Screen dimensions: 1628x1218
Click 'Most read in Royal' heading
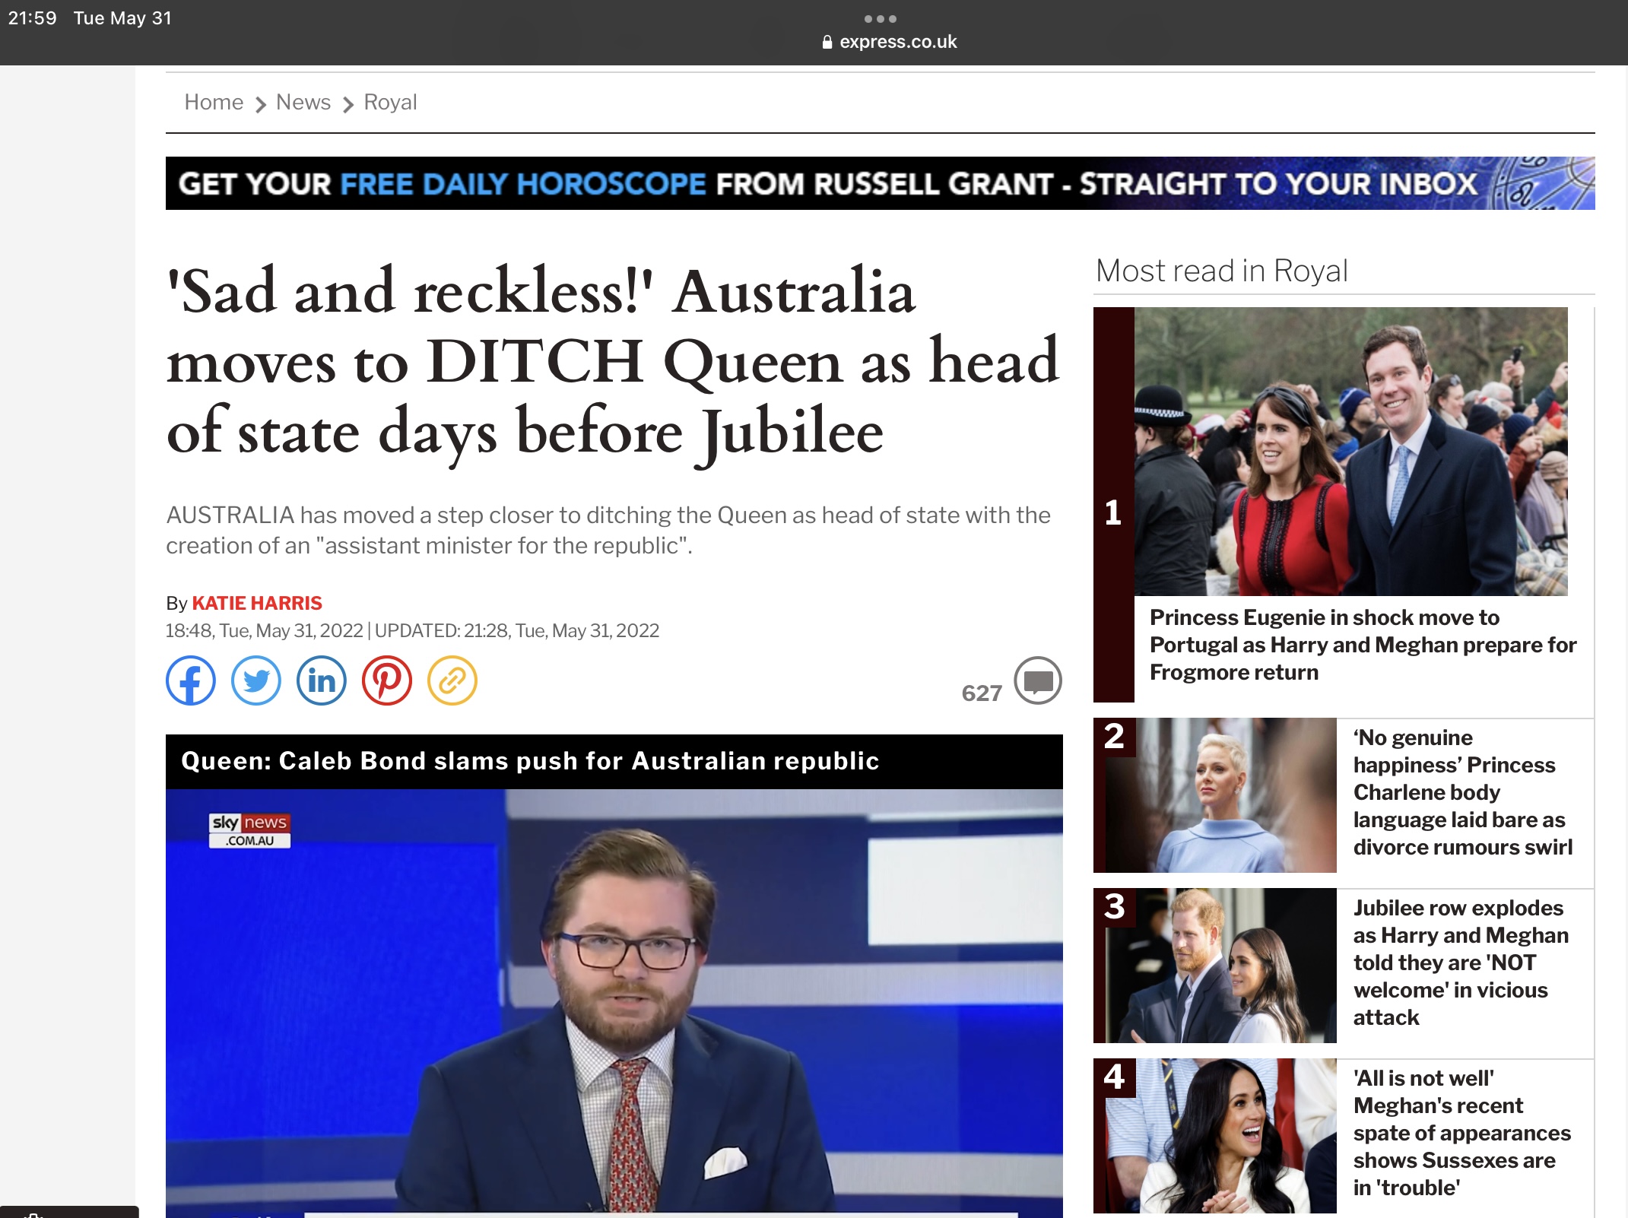(1222, 271)
